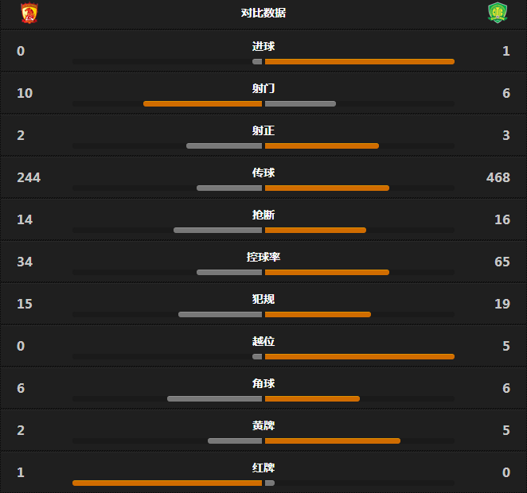Click the home team's 244 passes value
Screen dimensions: 527x493
[x=29, y=177]
